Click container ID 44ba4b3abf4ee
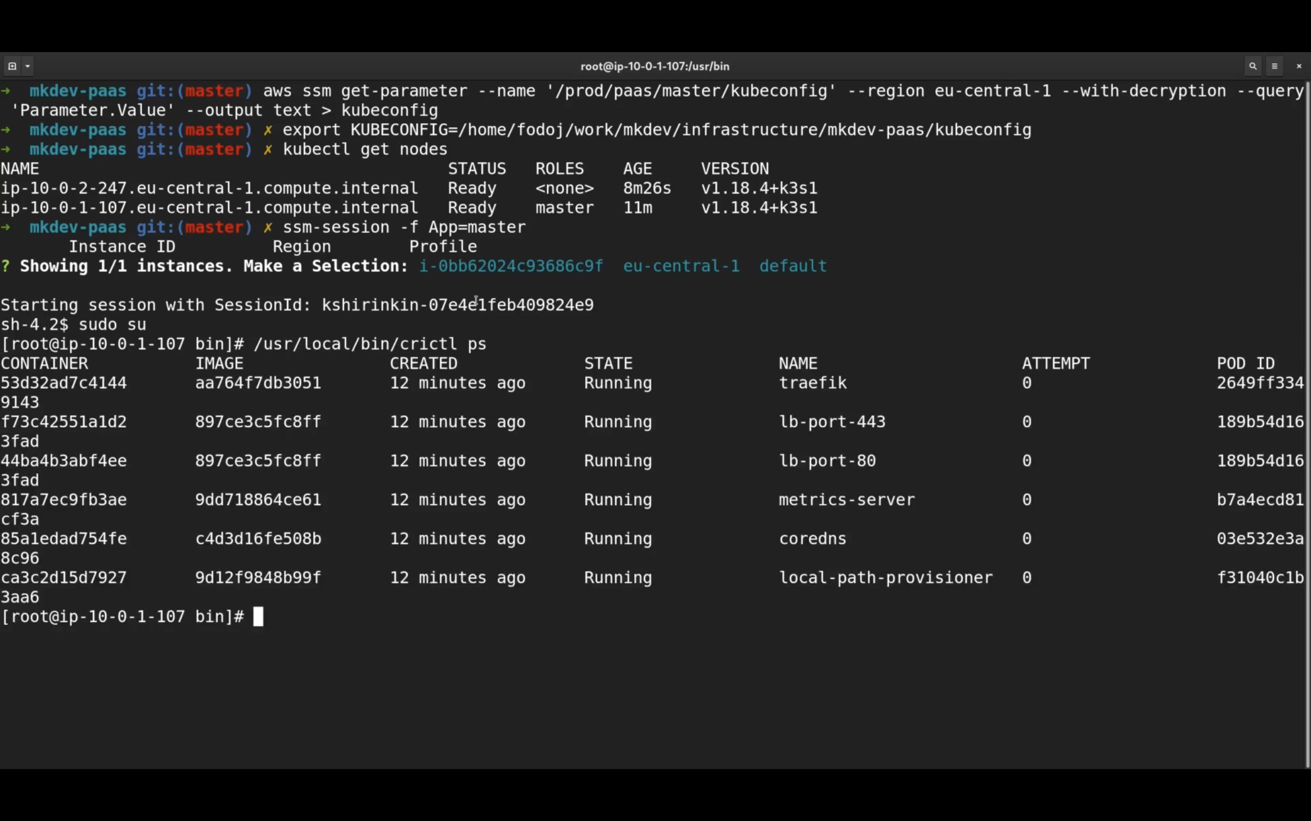This screenshot has width=1311, height=821. click(63, 461)
